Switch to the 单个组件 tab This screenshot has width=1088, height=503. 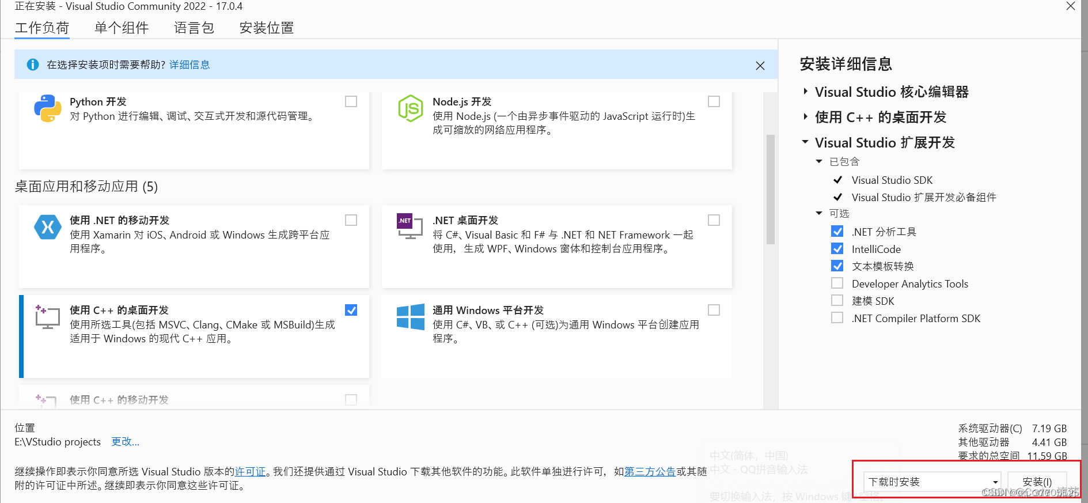(x=122, y=28)
